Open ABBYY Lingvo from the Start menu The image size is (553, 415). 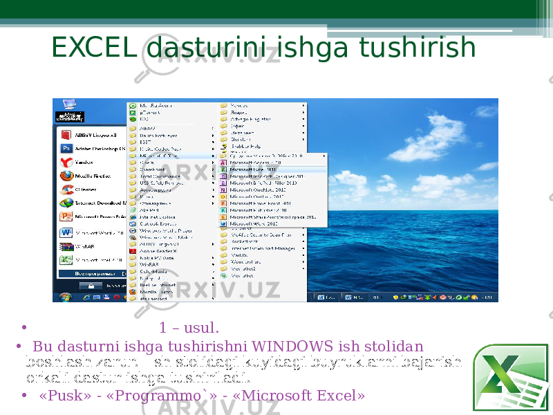pyautogui.click(x=92, y=135)
